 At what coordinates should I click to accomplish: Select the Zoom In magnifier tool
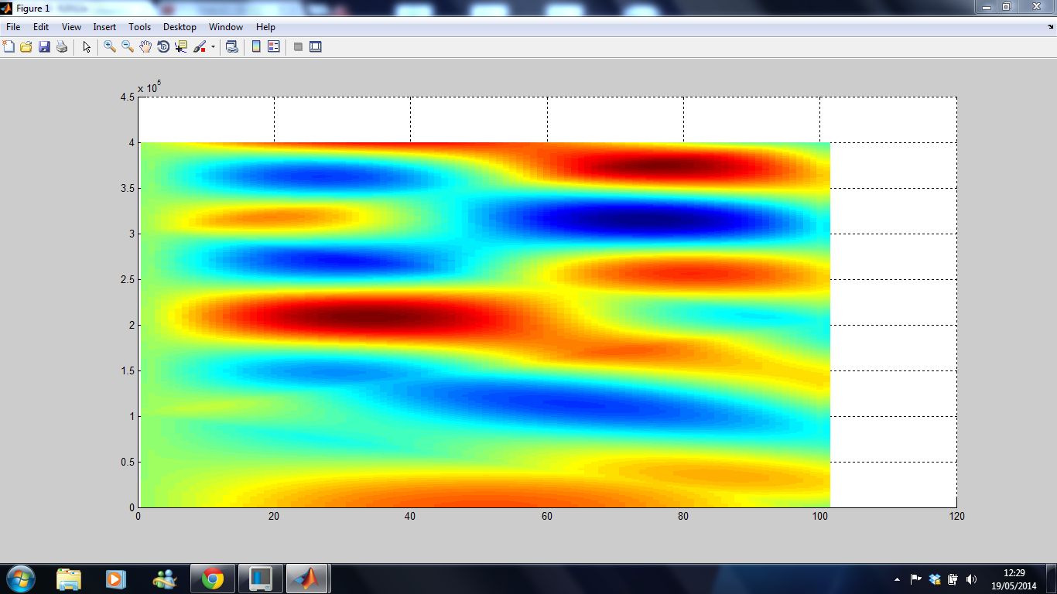(x=110, y=47)
